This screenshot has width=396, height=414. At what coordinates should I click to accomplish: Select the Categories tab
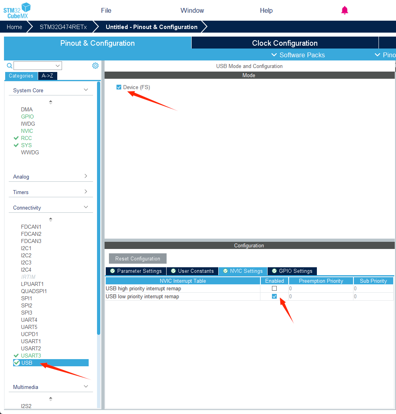point(21,76)
